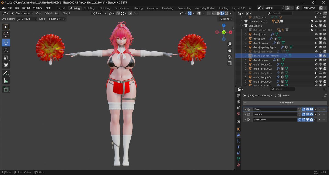Hide (face) brow with its eye icon
The width and height of the screenshot is (329, 175).
tap(316, 34)
